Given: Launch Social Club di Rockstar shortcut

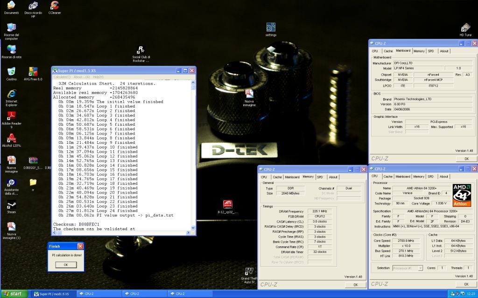Looking at the screenshot, I should [x=141, y=54].
